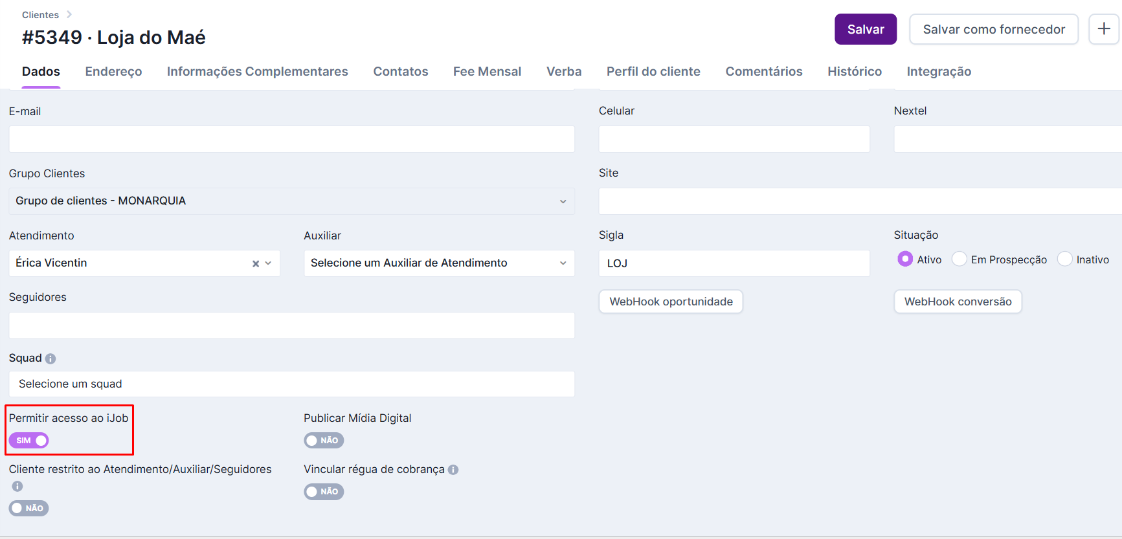Enable Cliente restrito ao Atendimento toggle
The width and height of the screenshot is (1122, 539).
[29, 509]
